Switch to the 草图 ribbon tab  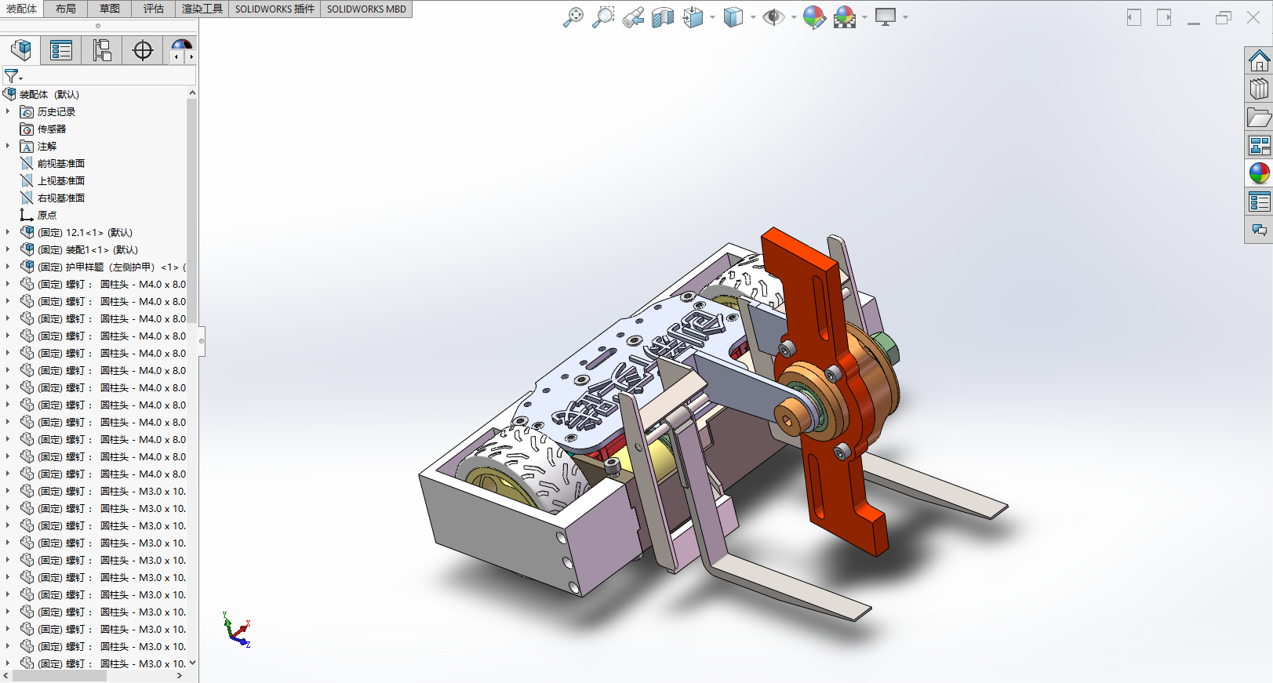tap(110, 9)
